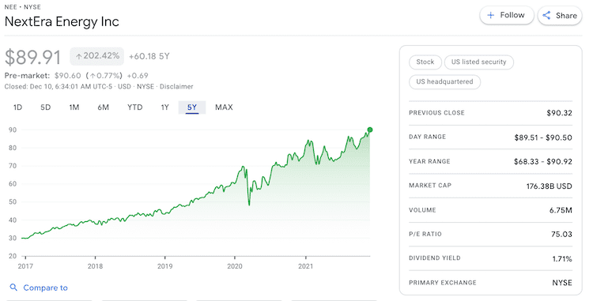Click the Day Range value $89.51 - $90.50
This screenshot has width=593, height=301.
click(x=542, y=137)
